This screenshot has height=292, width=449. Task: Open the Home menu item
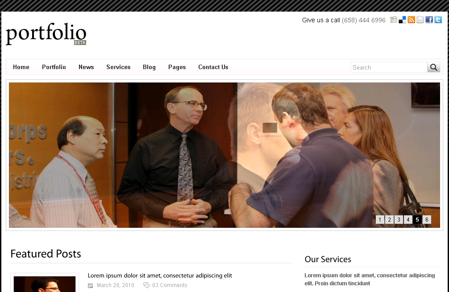tap(21, 67)
